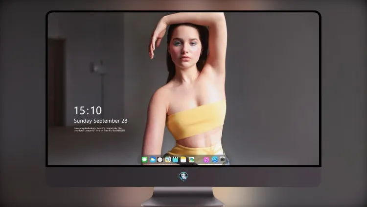Screen dimensions: 367x207
Task: Open the Camera app in dock
Action: click(222, 159)
